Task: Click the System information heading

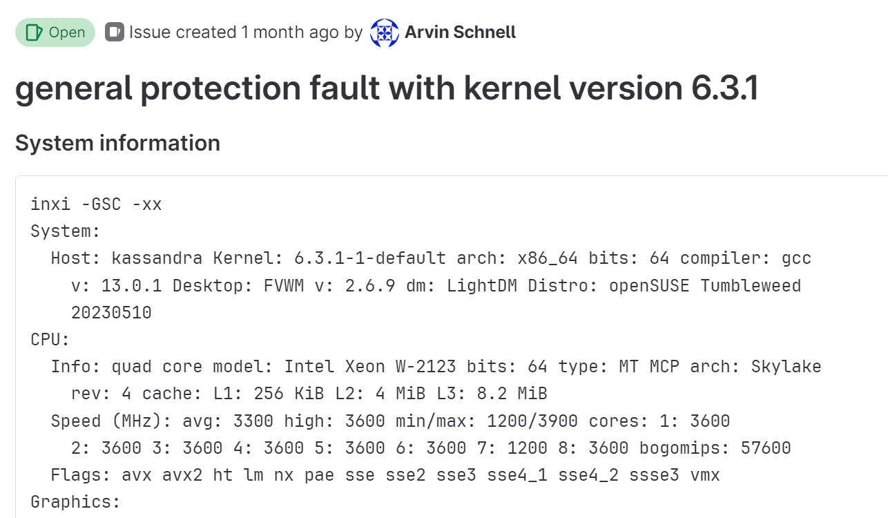Action: click(118, 143)
